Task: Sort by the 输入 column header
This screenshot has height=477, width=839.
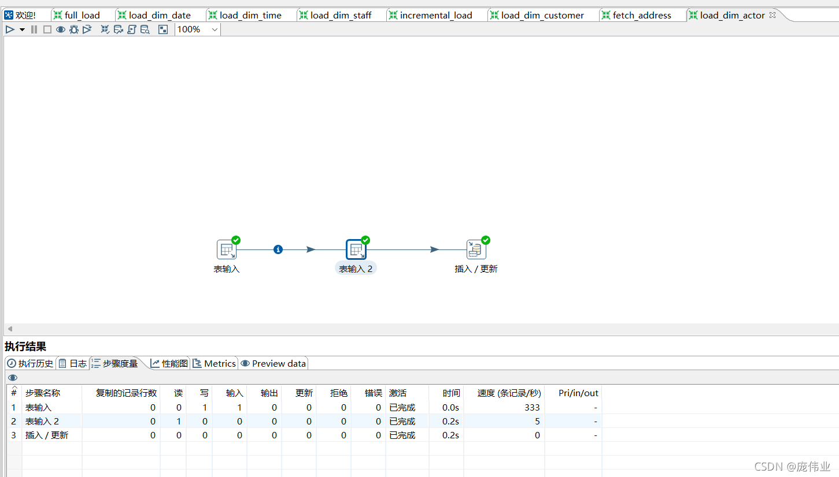Action: coord(230,393)
